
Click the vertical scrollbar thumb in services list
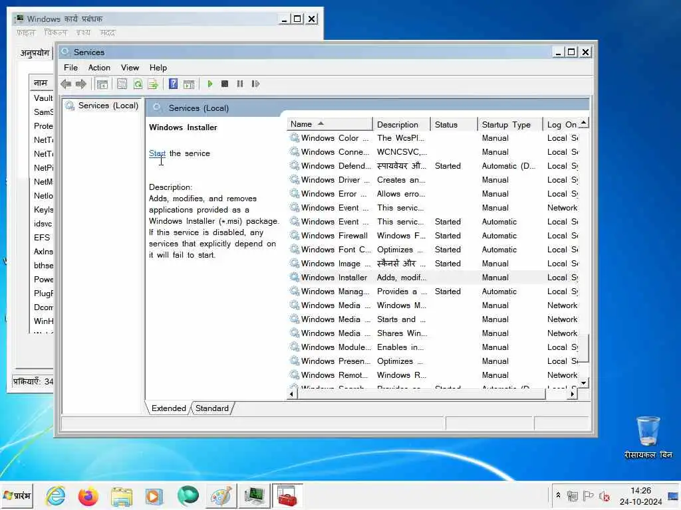click(584, 348)
